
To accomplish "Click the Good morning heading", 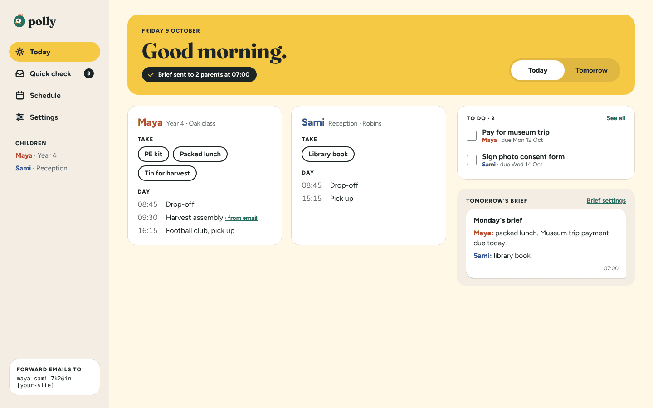I will click(x=214, y=52).
